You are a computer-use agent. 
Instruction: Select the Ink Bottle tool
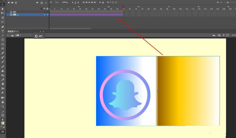coord(3,75)
